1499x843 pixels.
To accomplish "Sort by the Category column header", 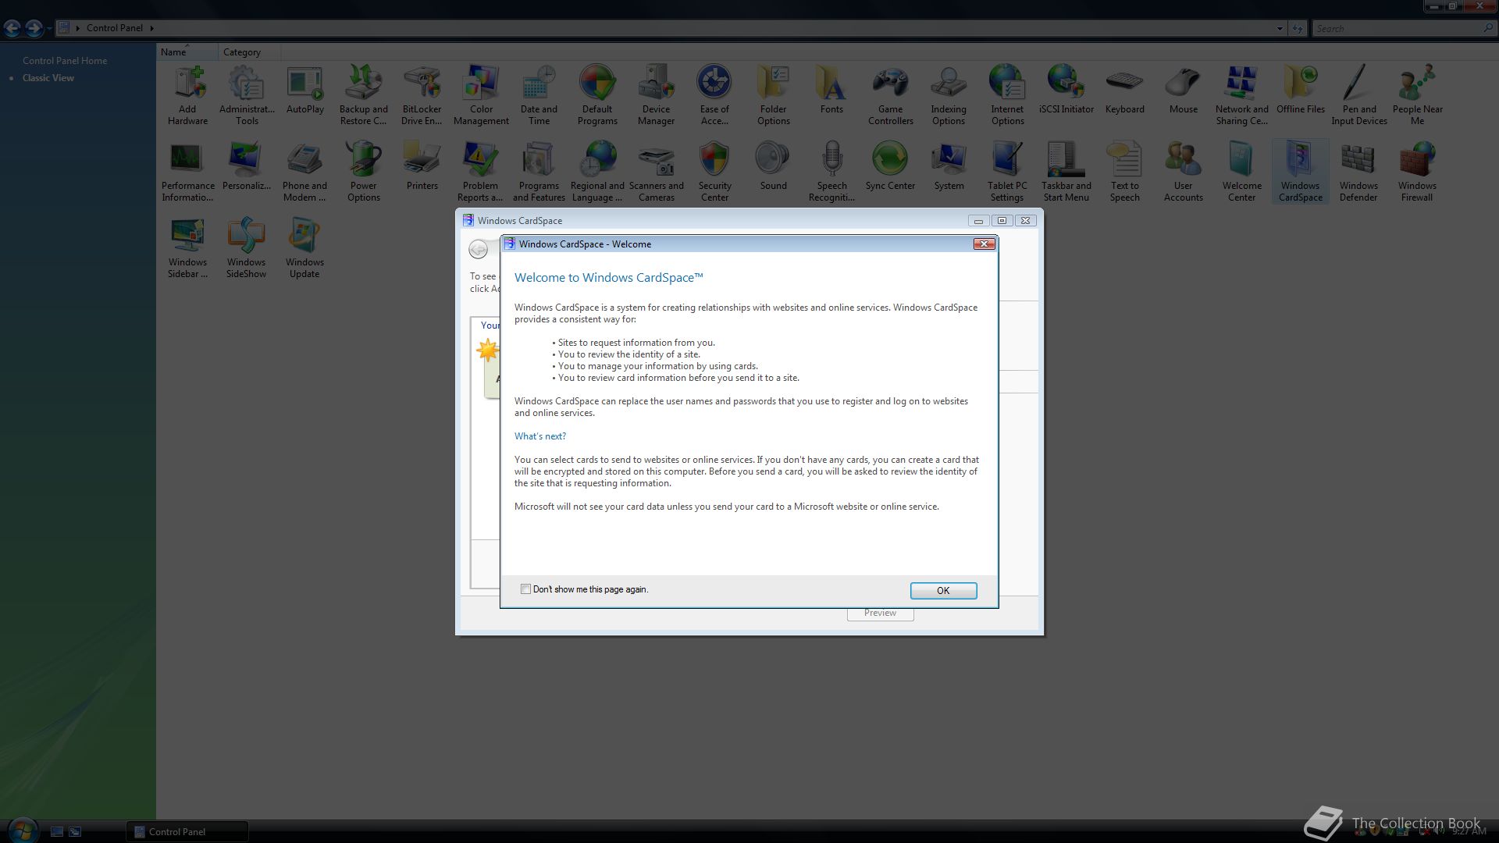I will pyautogui.click(x=248, y=52).
